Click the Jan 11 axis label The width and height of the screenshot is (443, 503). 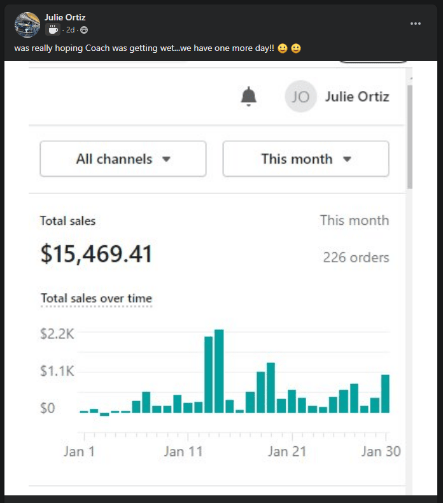pyautogui.click(x=183, y=451)
